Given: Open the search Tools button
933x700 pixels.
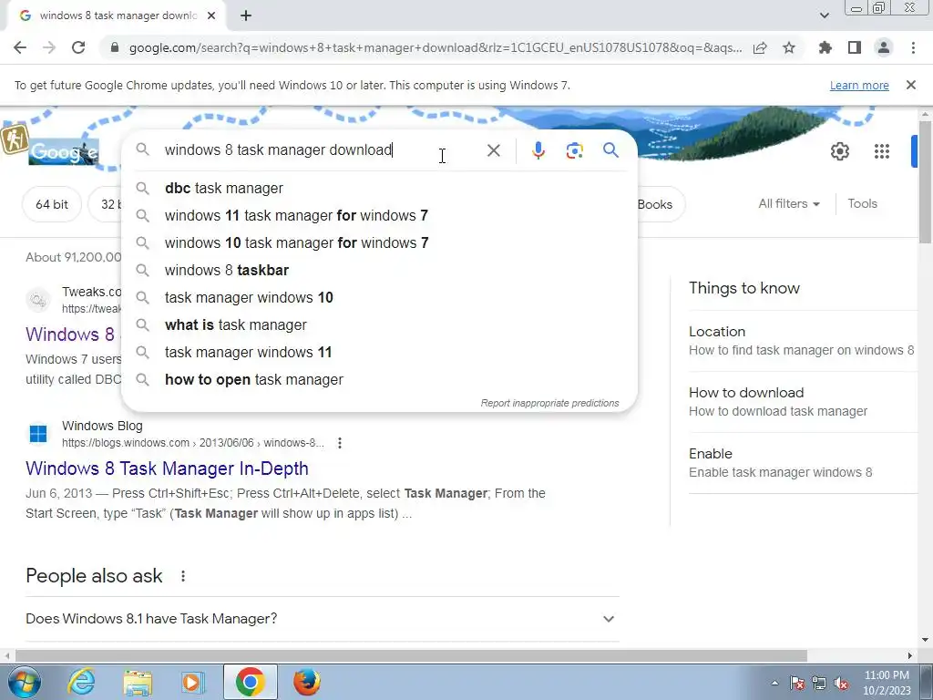Looking at the screenshot, I should click(862, 203).
